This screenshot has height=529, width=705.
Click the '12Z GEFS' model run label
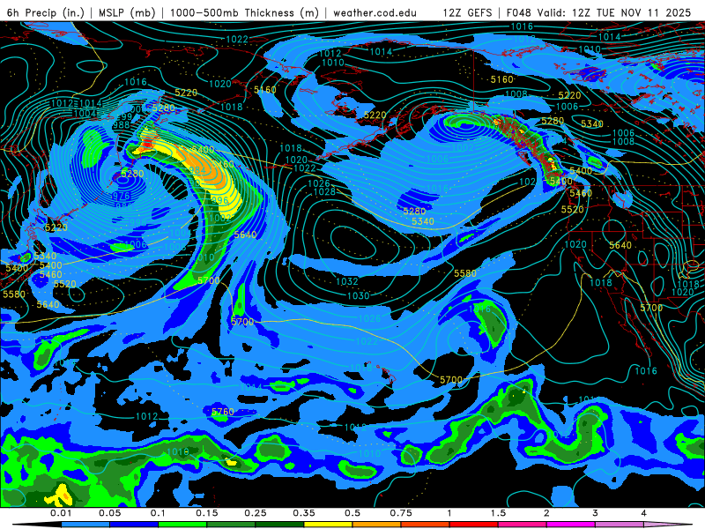coord(467,12)
